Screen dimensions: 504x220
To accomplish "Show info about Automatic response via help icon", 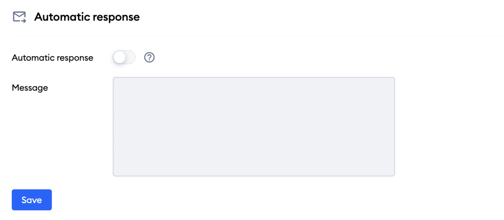I will click(150, 57).
